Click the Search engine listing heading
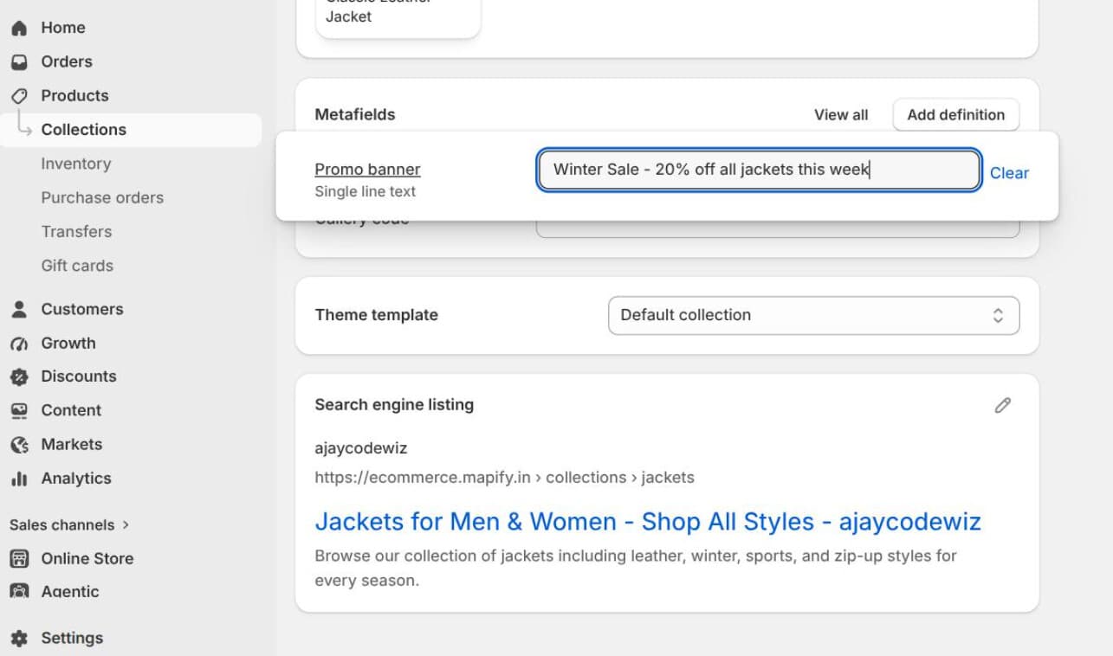The image size is (1113, 656). coord(394,405)
